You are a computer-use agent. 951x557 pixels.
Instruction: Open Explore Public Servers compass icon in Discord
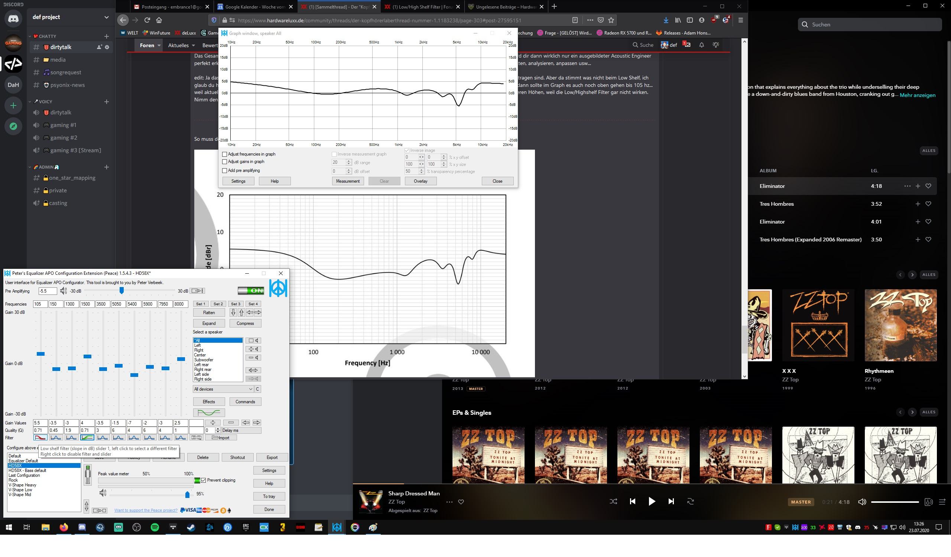pos(13,126)
